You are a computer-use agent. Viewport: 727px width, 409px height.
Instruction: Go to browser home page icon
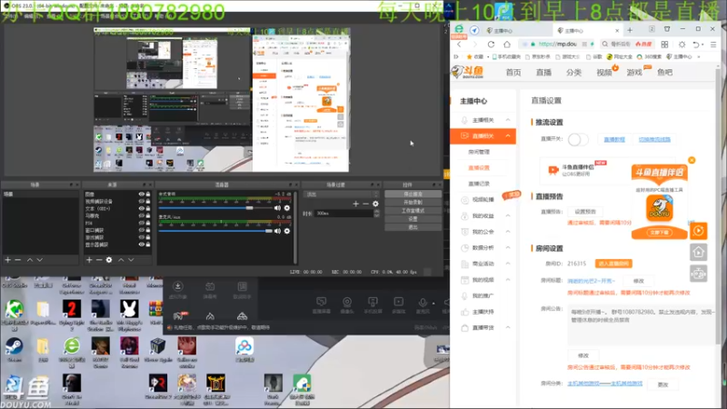pyautogui.click(x=507, y=45)
